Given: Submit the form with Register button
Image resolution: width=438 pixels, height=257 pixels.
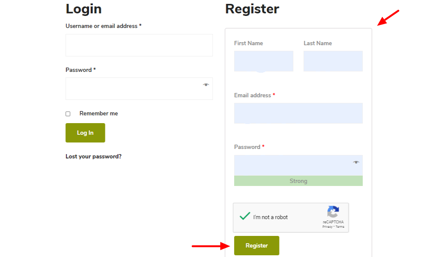Looking at the screenshot, I should pyautogui.click(x=257, y=246).
